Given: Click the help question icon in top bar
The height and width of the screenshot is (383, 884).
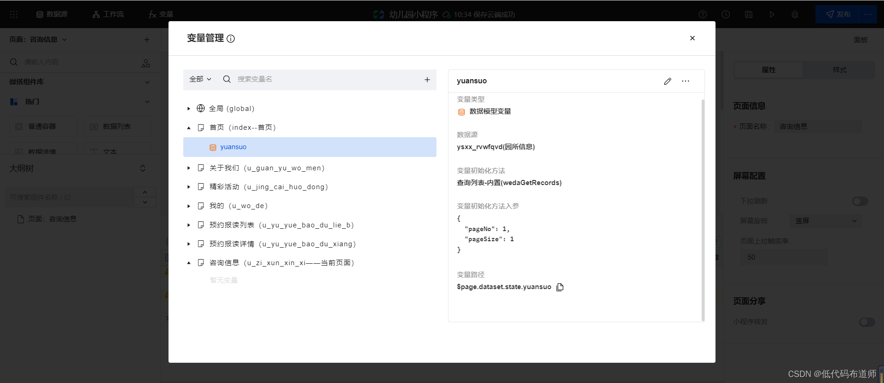Looking at the screenshot, I should coord(703,14).
